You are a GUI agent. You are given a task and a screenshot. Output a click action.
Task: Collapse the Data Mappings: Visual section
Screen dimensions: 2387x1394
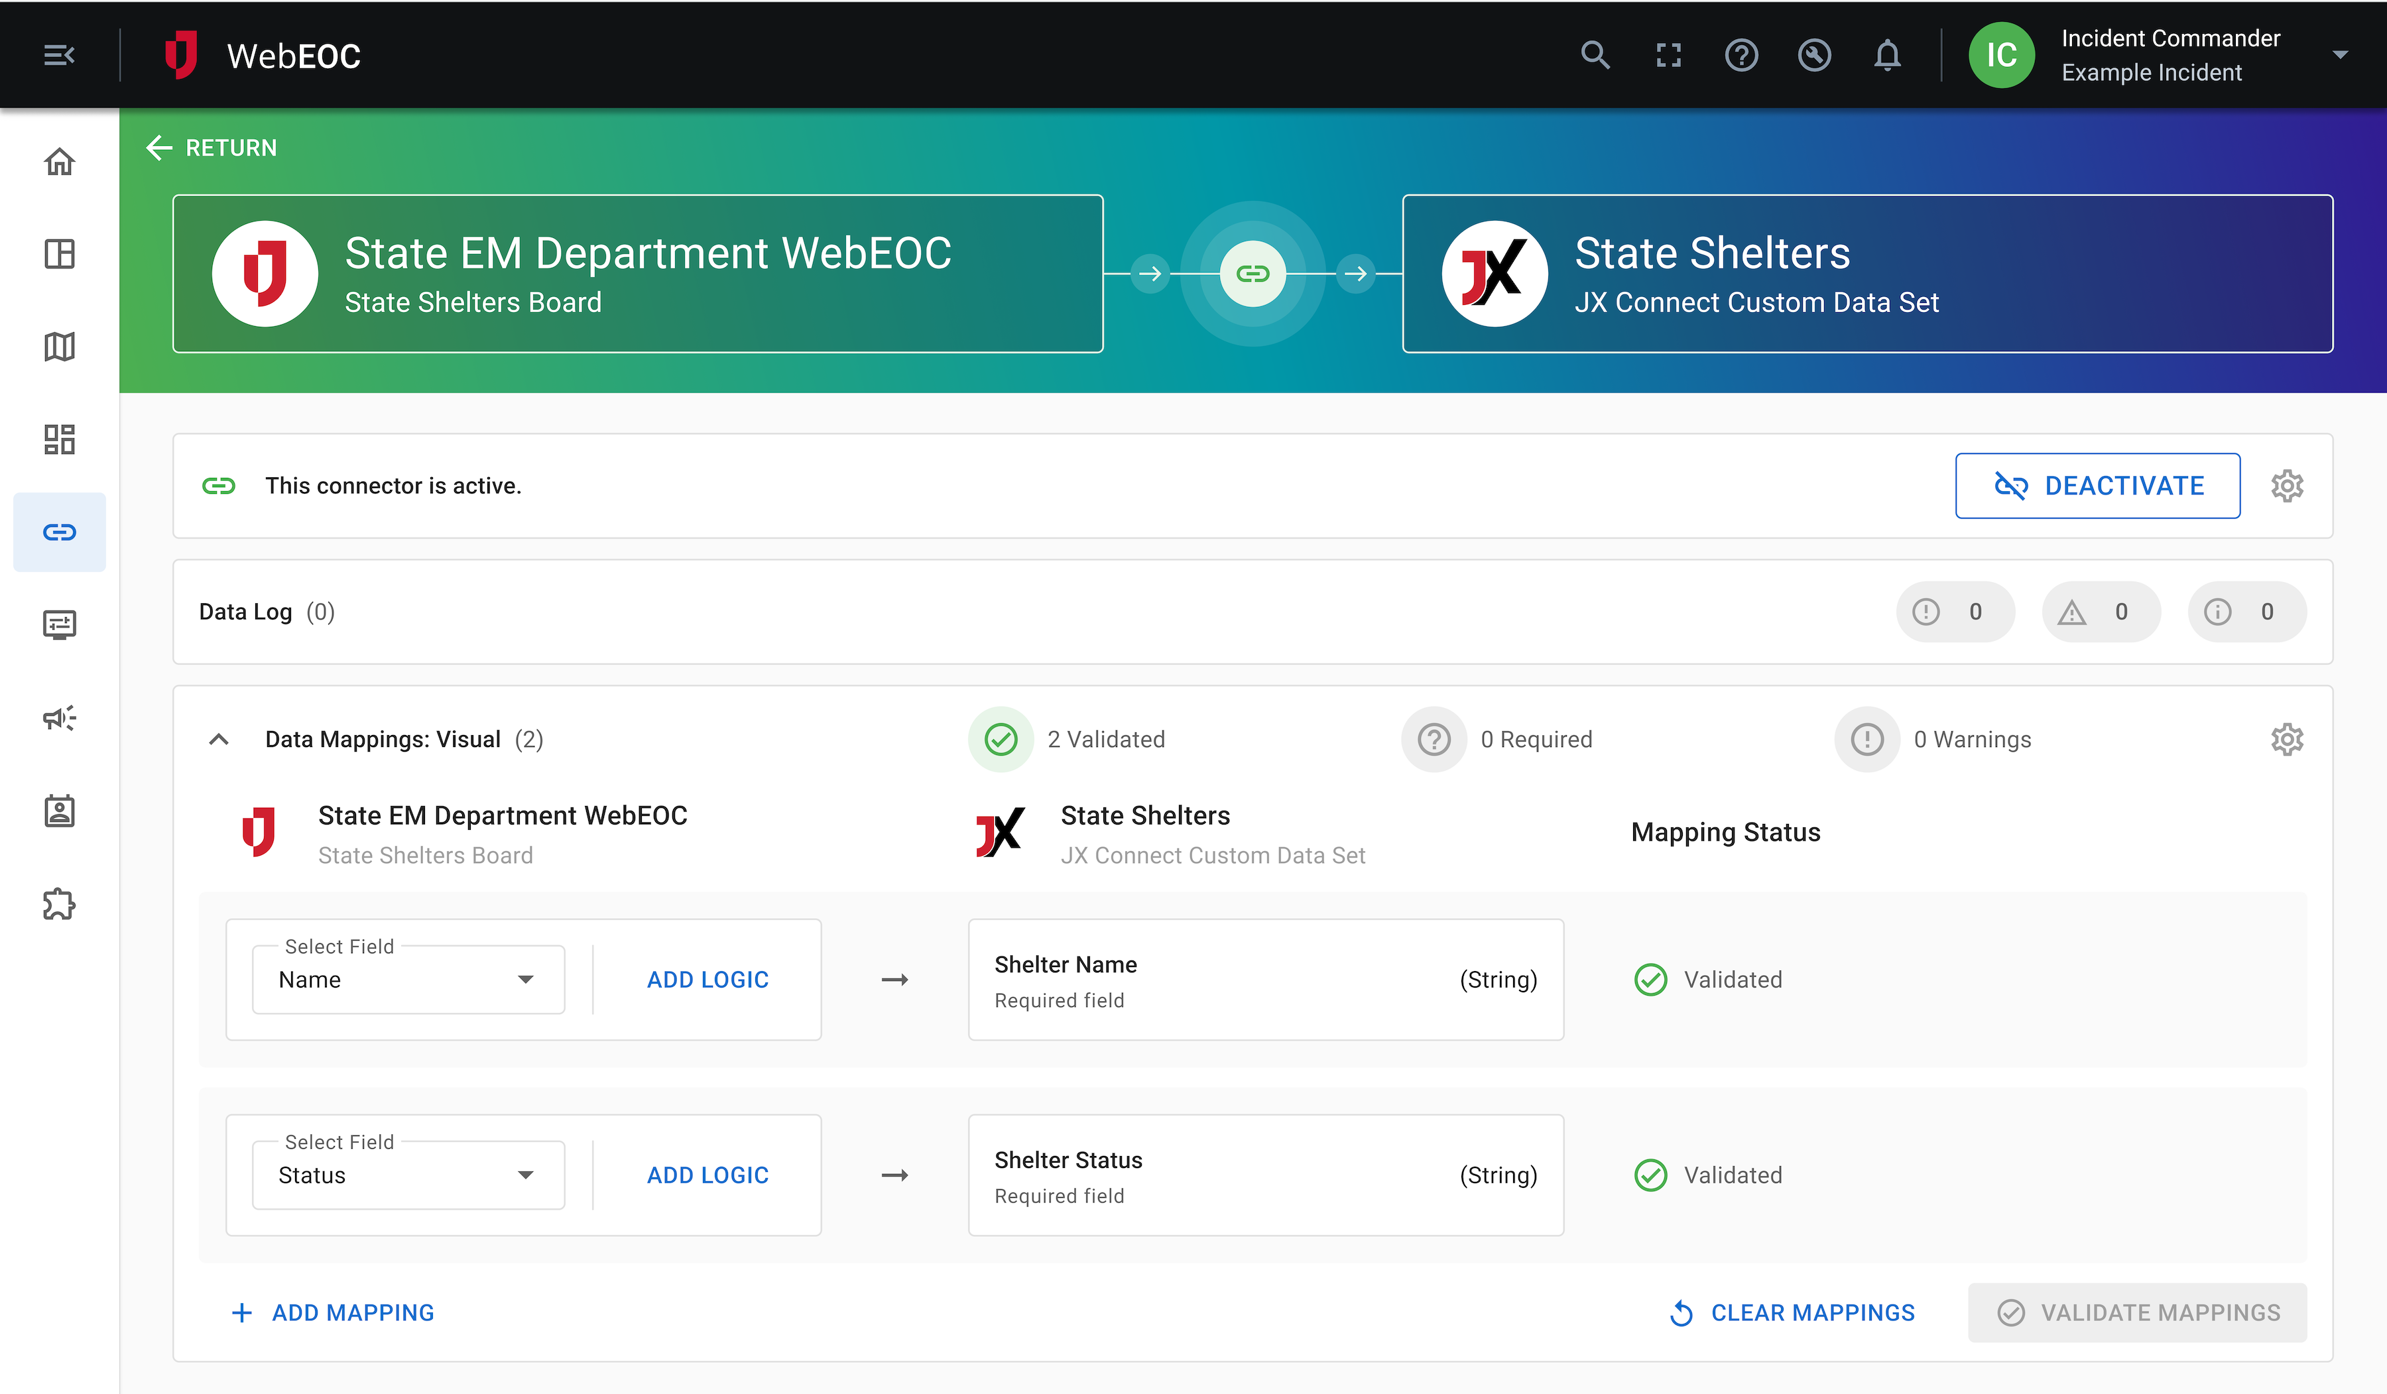(219, 740)
